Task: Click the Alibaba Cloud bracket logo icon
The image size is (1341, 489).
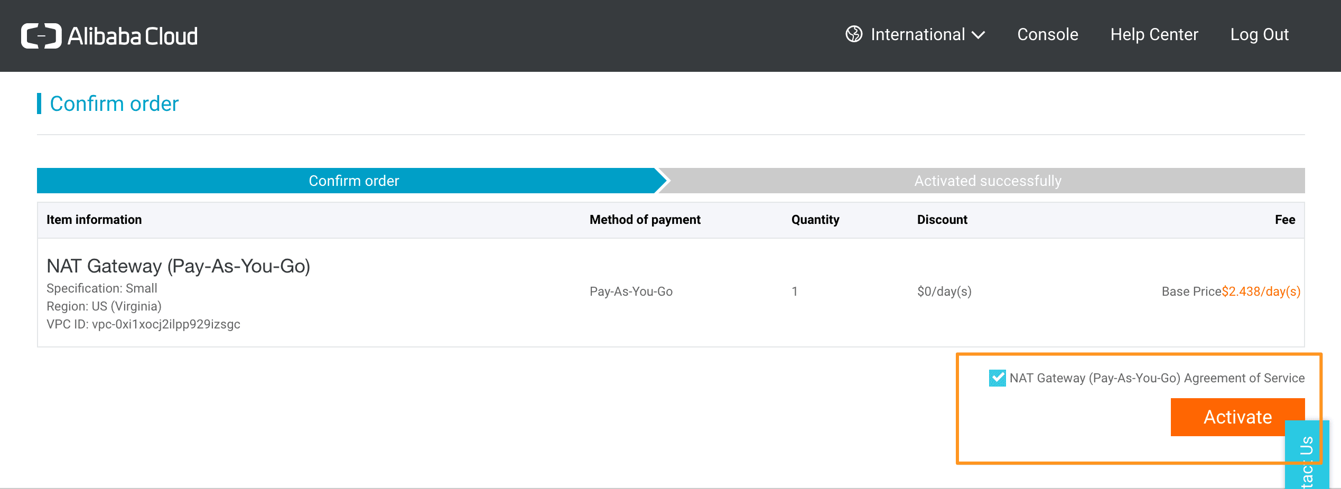Action: [x=41, y=36]
